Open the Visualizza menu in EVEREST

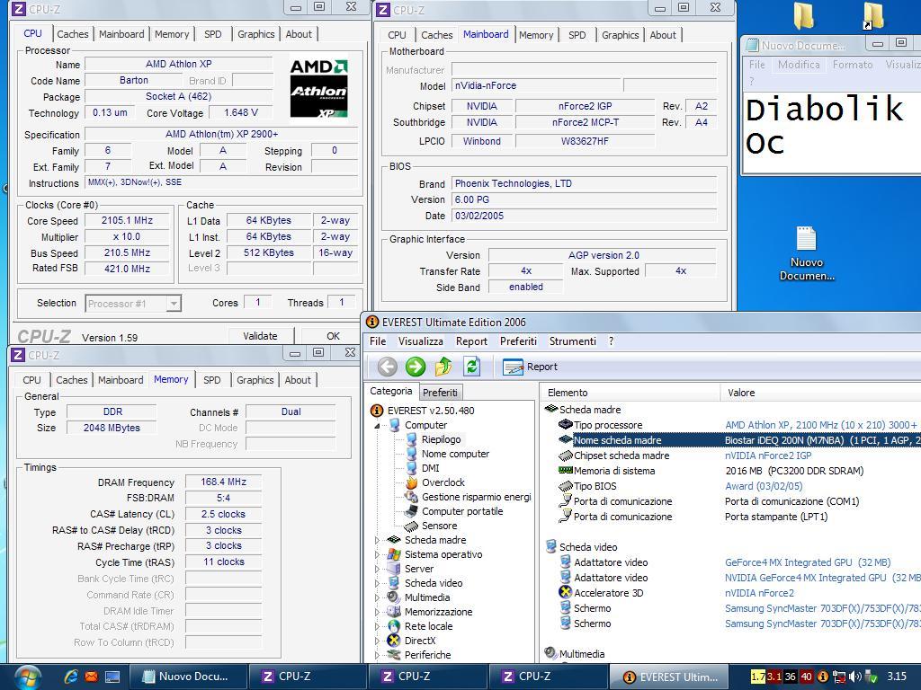(x=421, y=341)
